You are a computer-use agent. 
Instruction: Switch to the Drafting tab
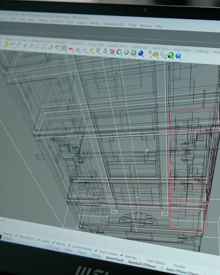click(x=202, y=51)
